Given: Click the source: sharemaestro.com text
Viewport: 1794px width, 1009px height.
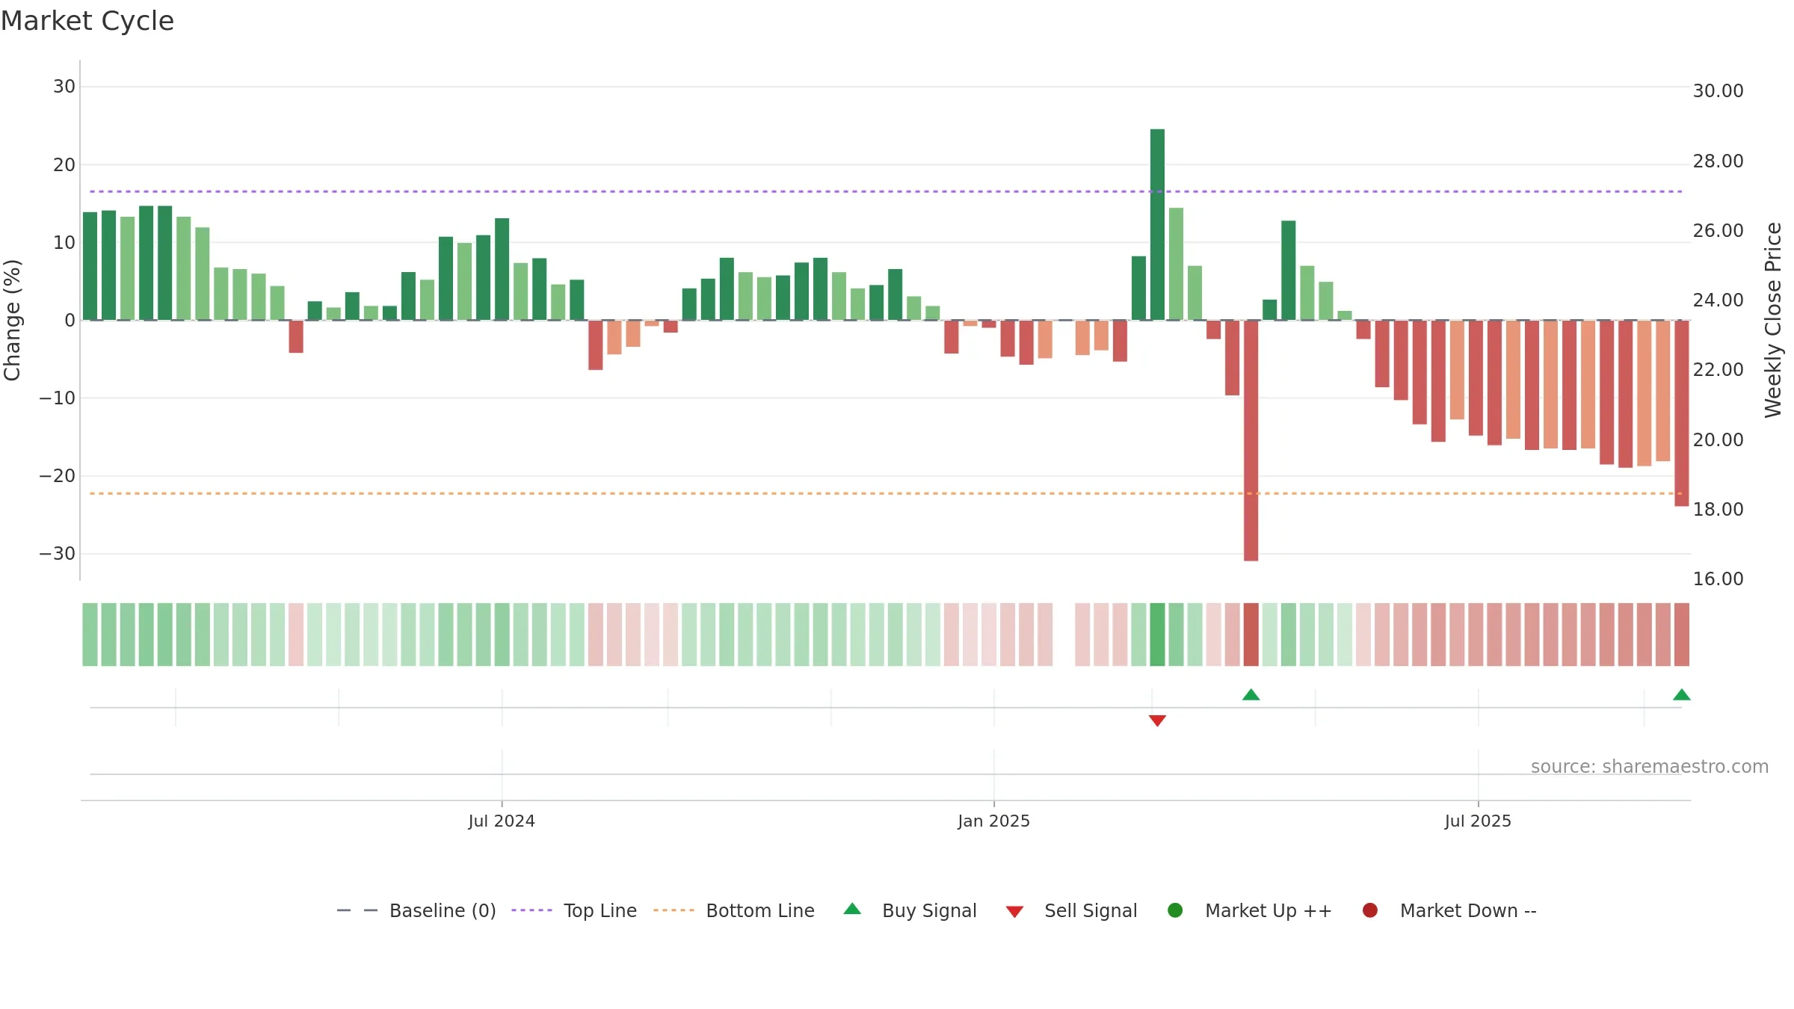Looking at the screenshot, I should click(x=1650, y=767).
